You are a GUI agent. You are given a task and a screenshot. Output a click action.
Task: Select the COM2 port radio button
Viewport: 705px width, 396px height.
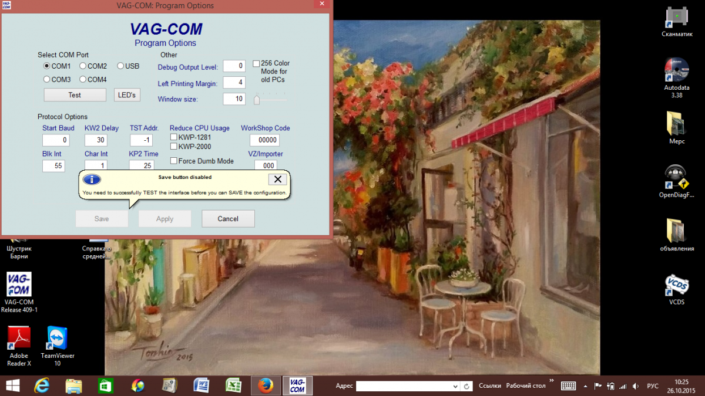click(83, 66)
